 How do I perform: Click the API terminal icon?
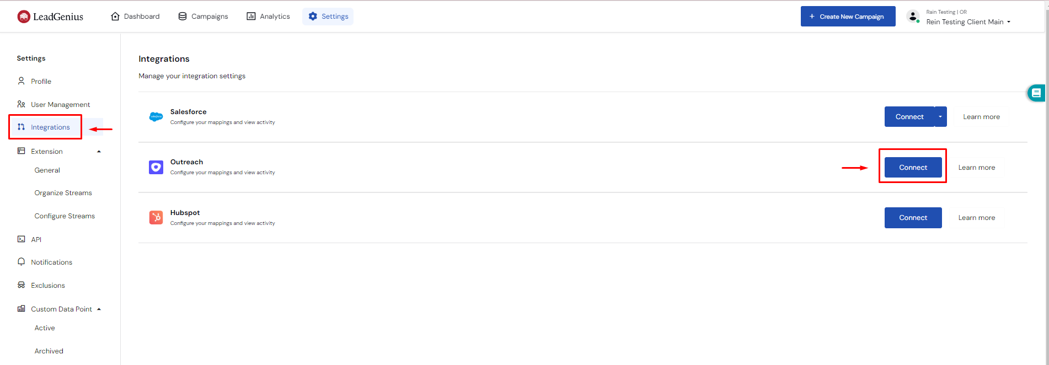pyautogui.click(x=22, y=239)
